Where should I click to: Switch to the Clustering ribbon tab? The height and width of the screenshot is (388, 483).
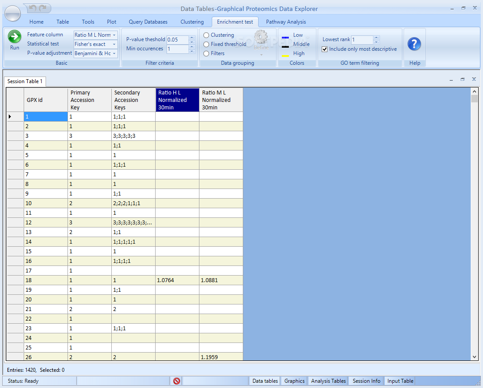point(192,22)
